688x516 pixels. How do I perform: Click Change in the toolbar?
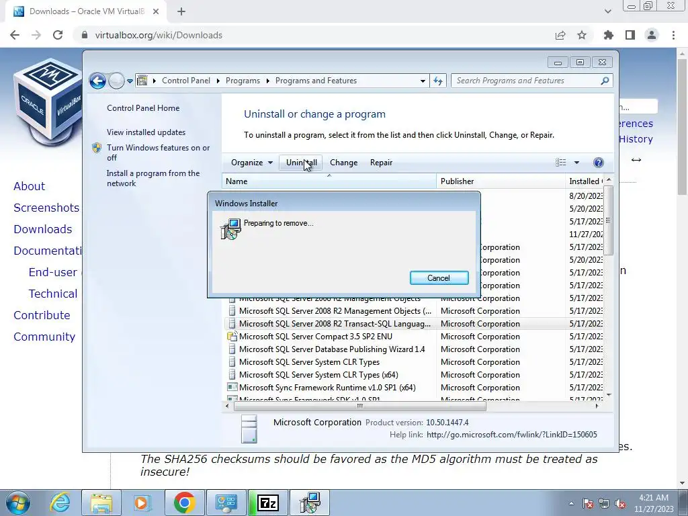(343, 163)
